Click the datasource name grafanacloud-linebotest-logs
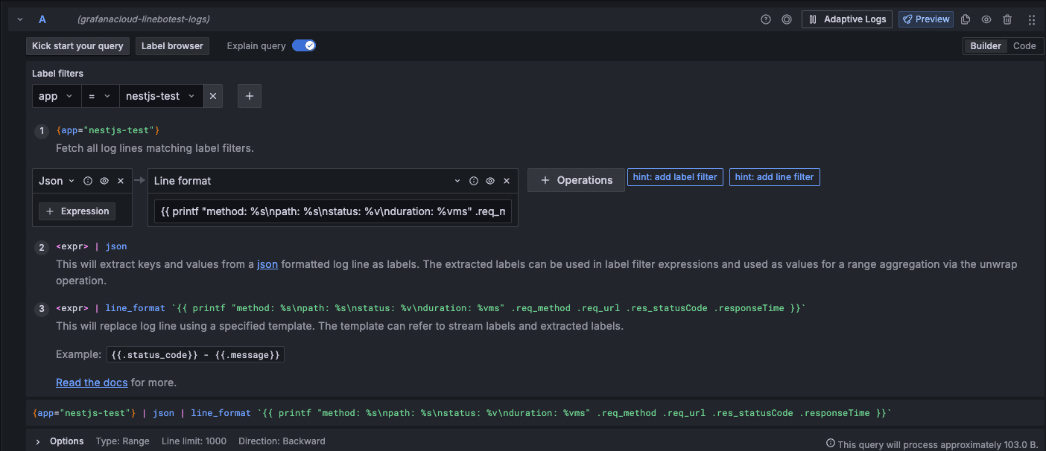The width and height of the screenshot is (1046, 451). point(144,19)
